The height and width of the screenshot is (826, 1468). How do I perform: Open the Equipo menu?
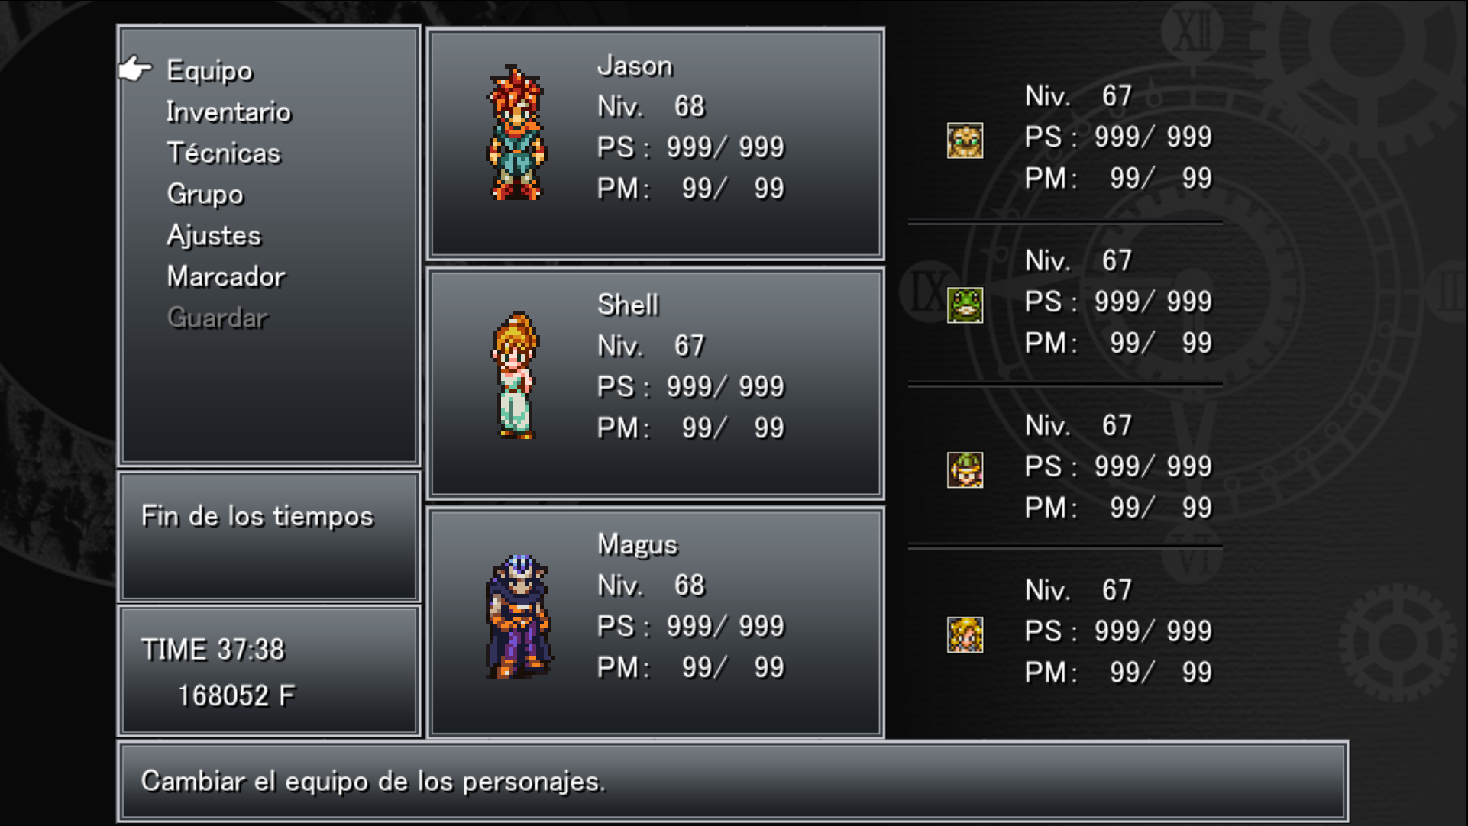click(209, 70)
